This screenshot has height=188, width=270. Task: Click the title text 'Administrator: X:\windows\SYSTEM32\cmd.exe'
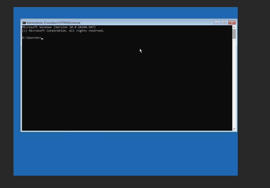(53, 23)
